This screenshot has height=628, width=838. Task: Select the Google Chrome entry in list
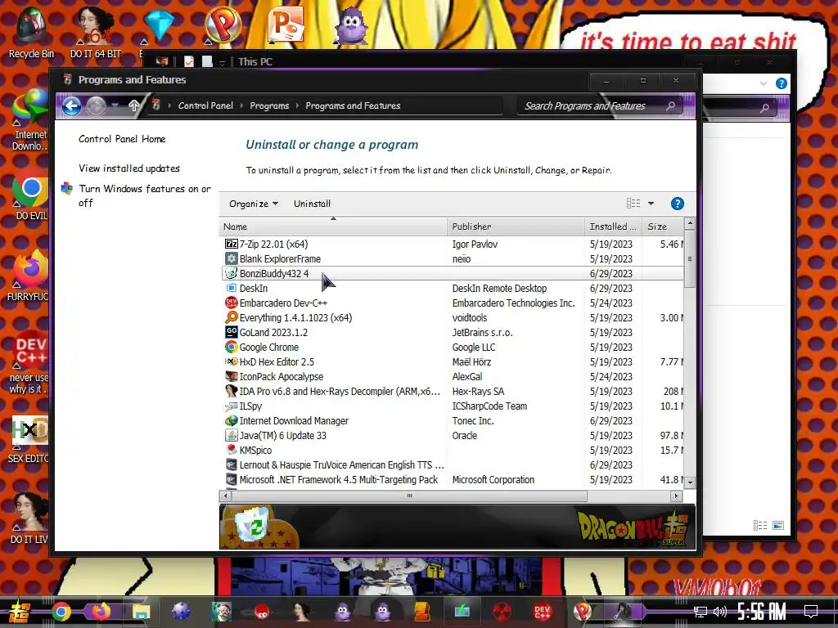click(x=453, y=347)
